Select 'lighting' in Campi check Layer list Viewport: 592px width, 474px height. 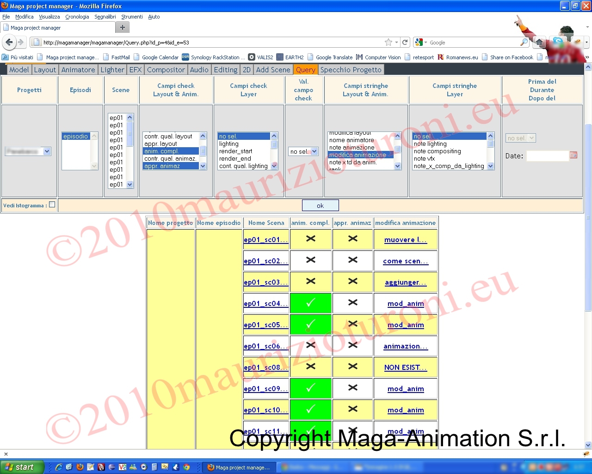point(229,144)
